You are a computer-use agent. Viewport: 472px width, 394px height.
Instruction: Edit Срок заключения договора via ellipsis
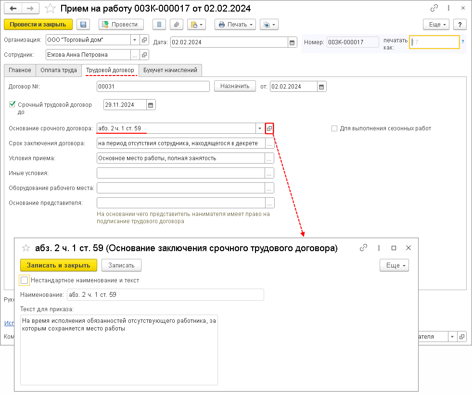[x=269, y=143]
